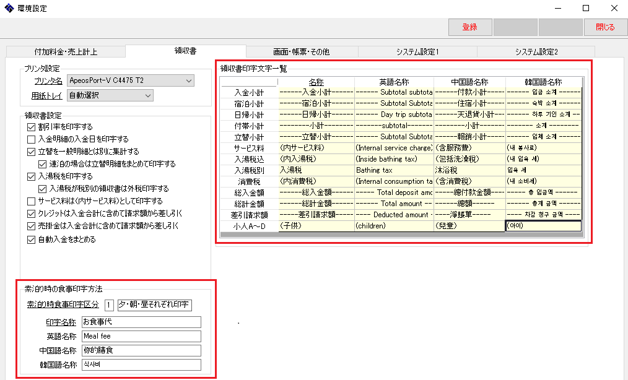Viewport: 628px width, 380px height.
Task: Open the 用紙トレイ paper tray dropdown
Action: (x=147, y=95)
